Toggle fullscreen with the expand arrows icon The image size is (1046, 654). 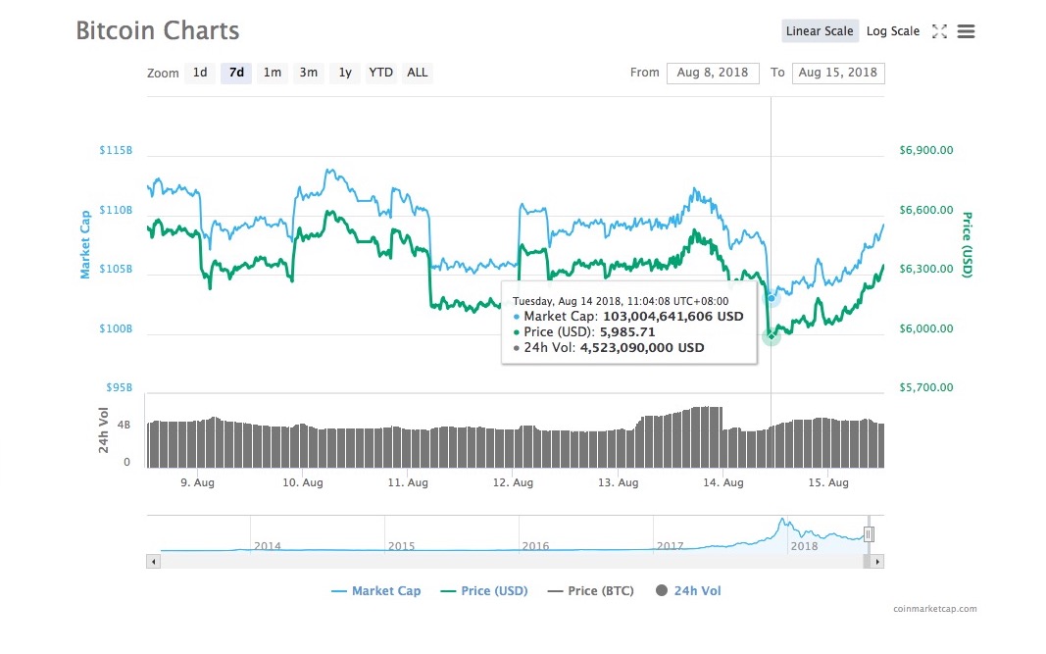[x=939, y=31]
